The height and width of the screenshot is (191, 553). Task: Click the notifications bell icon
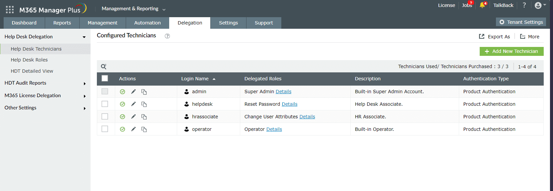482,5
